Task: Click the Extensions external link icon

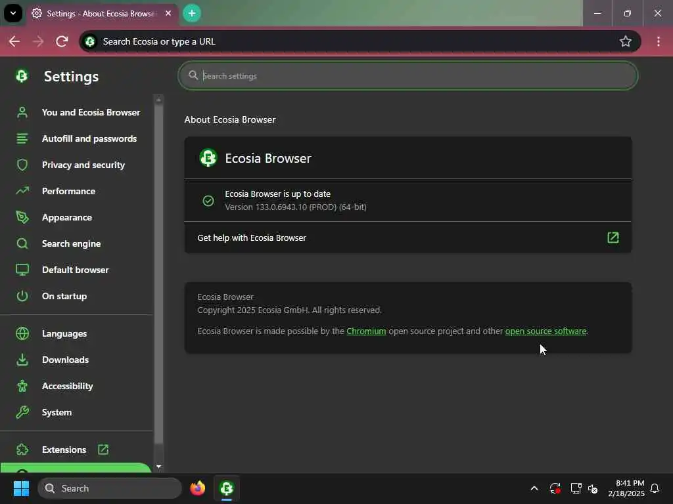Action: pyautogui.click(x=103, y=450)
